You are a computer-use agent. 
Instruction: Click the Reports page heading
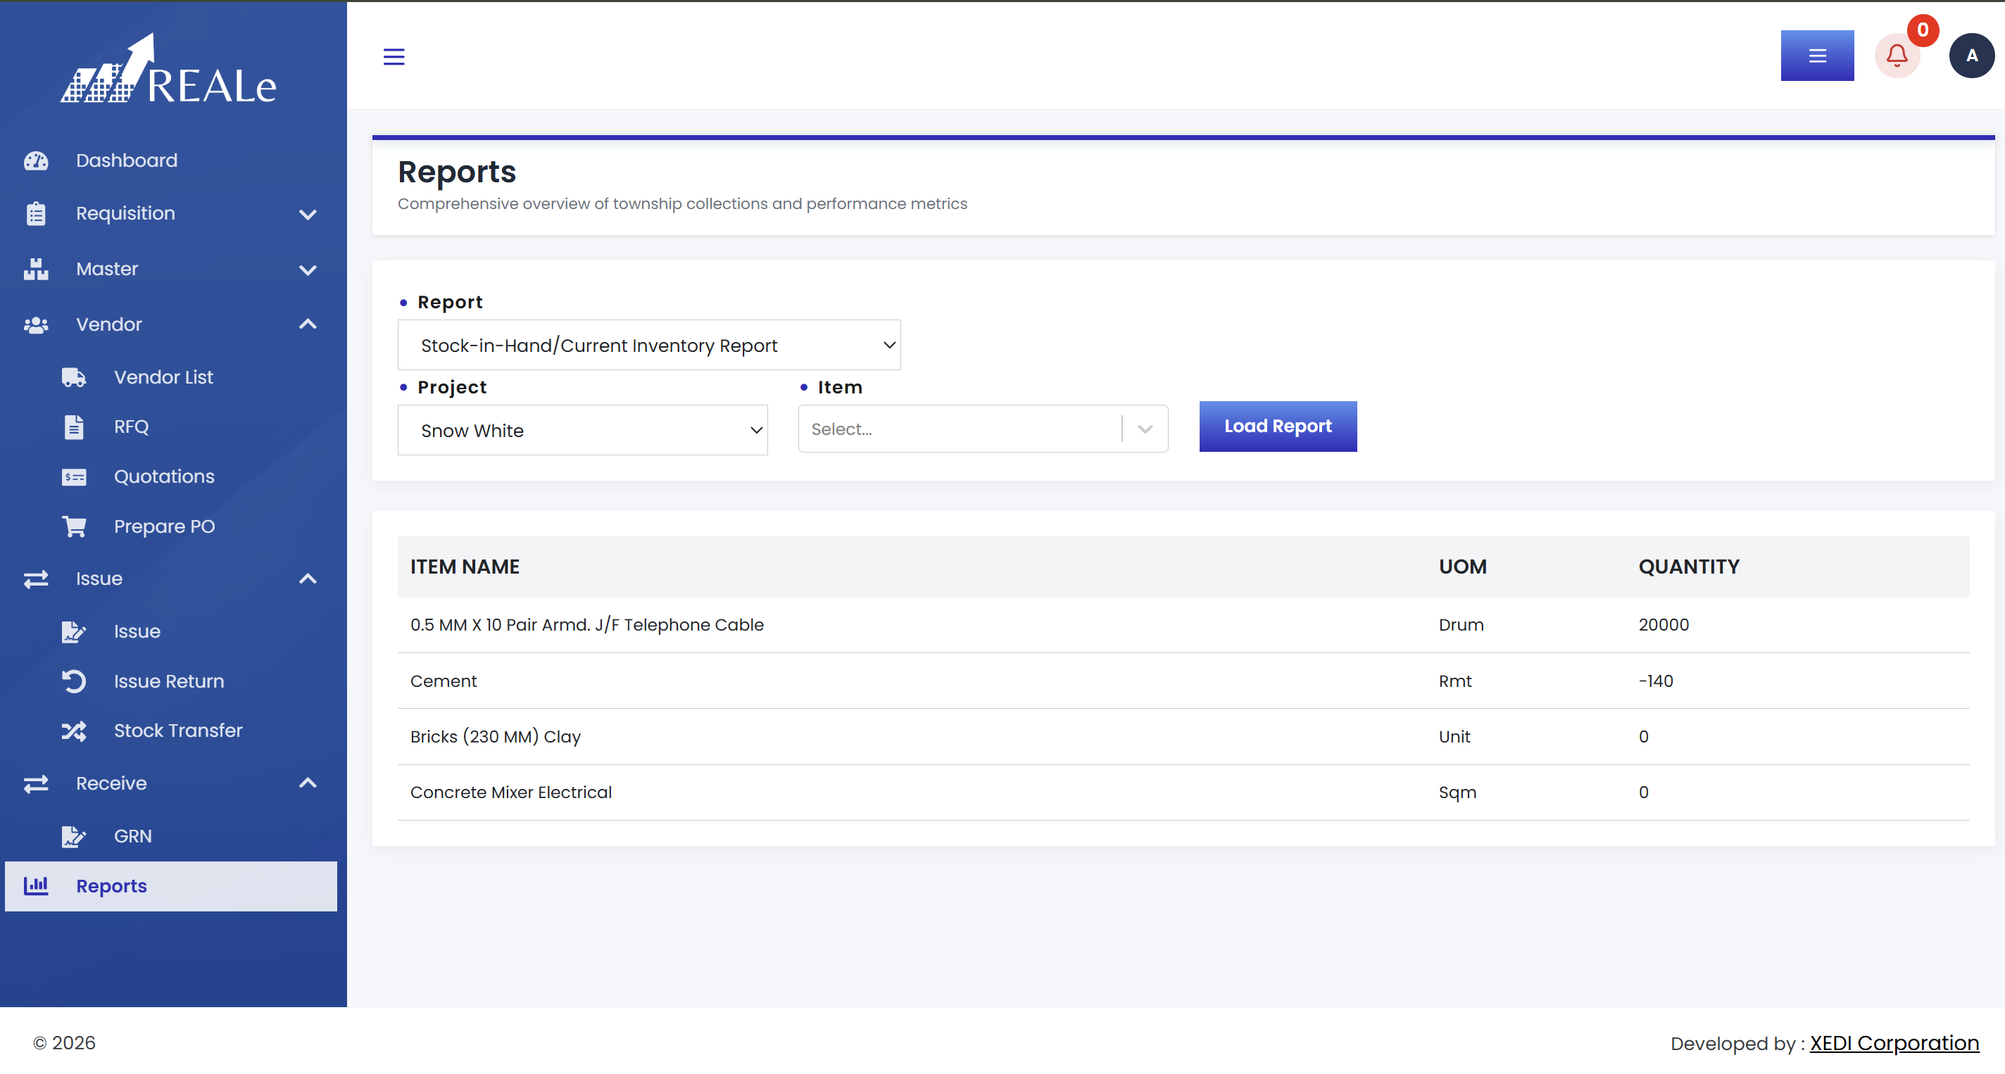tap(456, 172)
